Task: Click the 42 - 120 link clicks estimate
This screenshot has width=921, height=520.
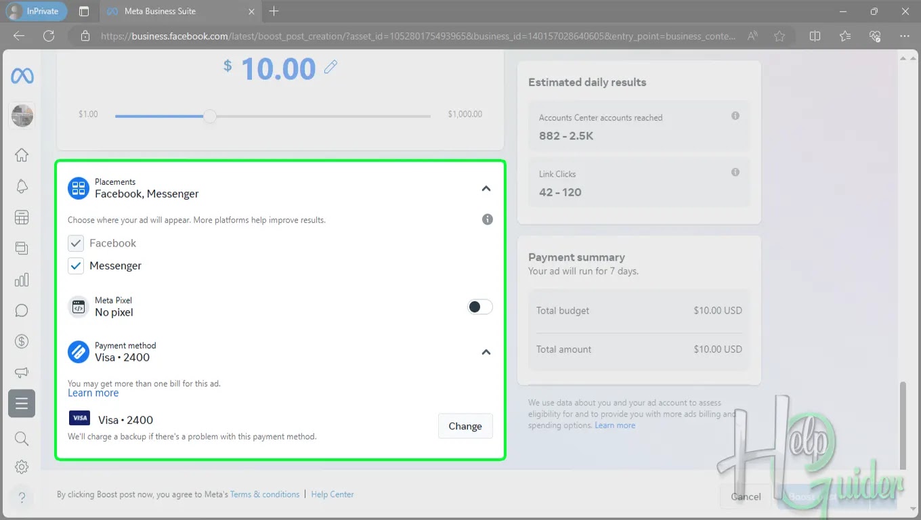Action: click(x=560, y=192)
